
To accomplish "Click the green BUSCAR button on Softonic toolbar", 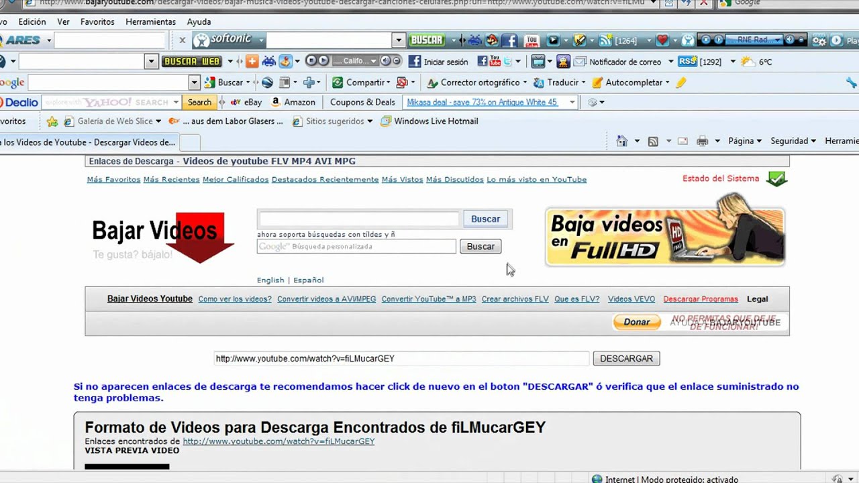I will pyautogui.click(x=427, y=40).
